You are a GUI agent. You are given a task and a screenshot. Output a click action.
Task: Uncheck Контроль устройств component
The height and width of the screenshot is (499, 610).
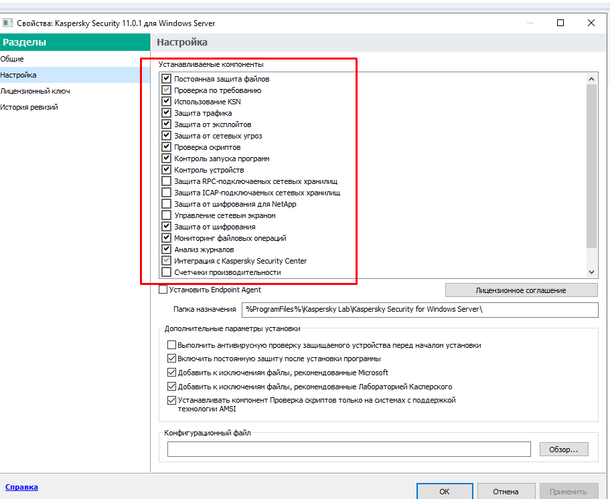coord(166,170)
